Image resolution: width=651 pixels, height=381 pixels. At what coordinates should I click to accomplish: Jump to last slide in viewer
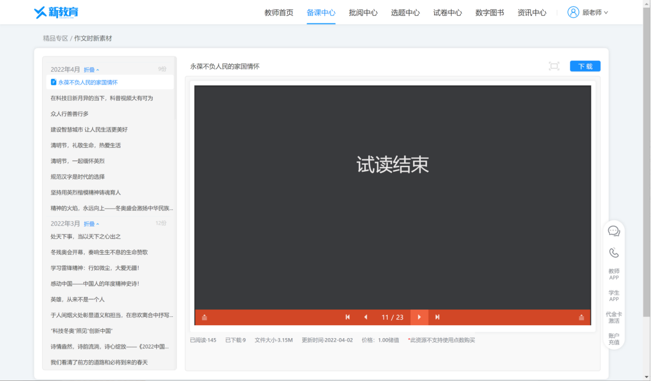(x=437, y=317)
